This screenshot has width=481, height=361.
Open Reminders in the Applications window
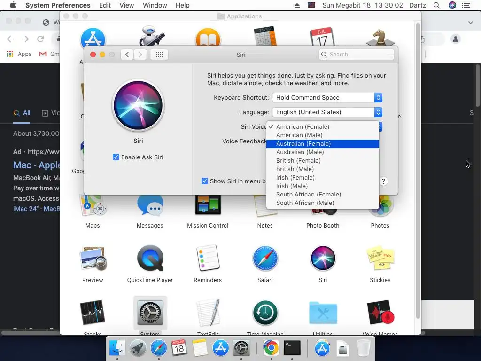pos(208,259)
